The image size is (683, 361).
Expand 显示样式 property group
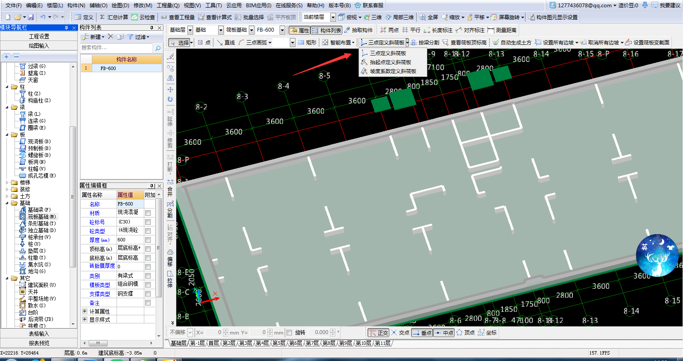(85, 319)
